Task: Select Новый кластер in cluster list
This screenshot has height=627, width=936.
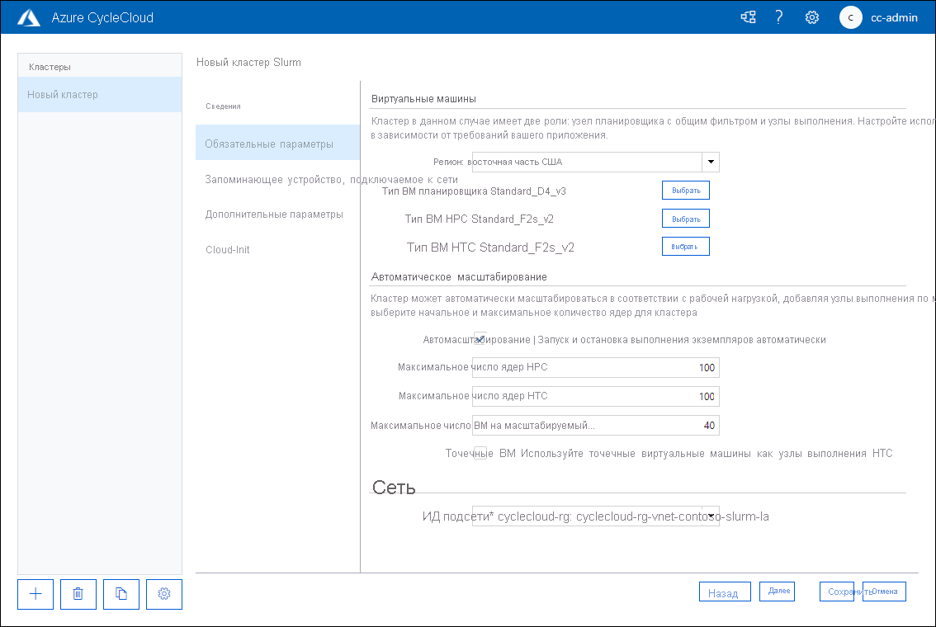Action: click(x=100, y=94)
